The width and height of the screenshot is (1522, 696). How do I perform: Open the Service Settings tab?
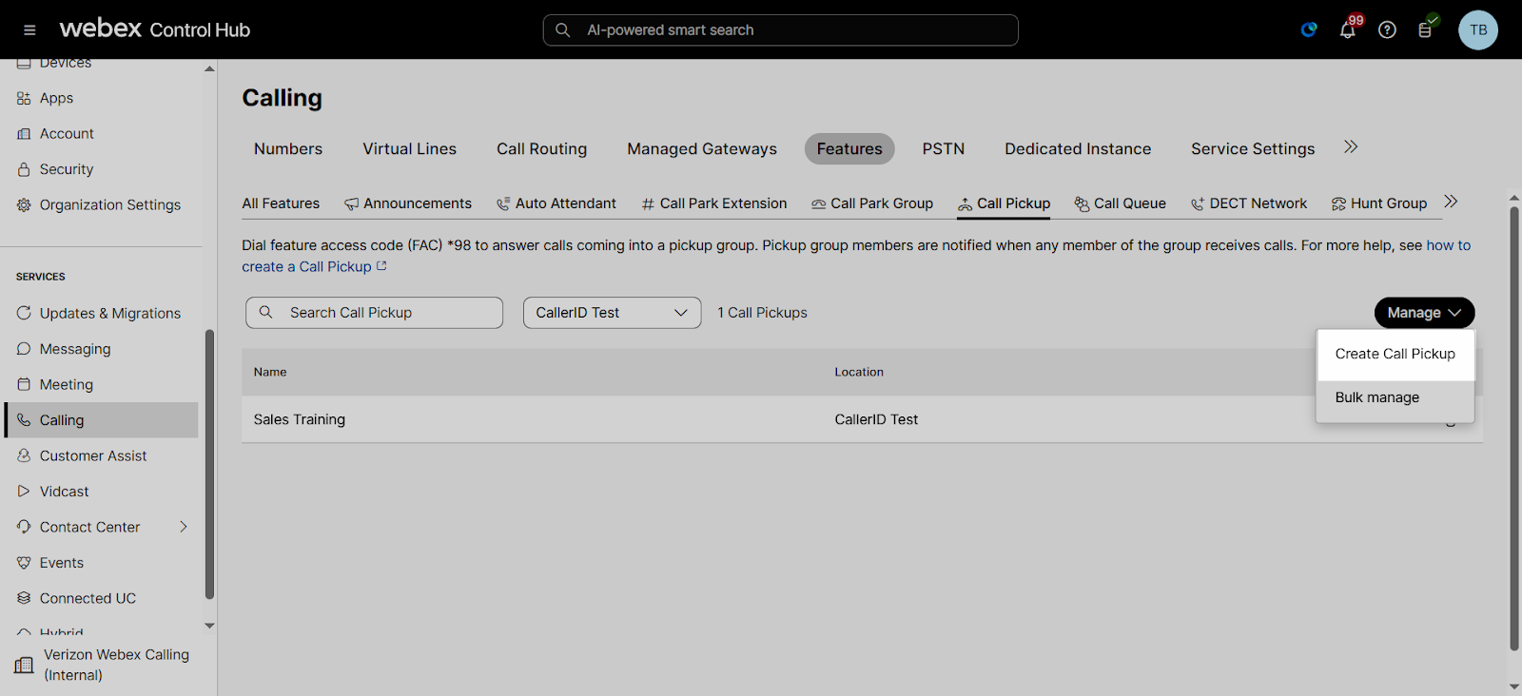[1253, 149]
